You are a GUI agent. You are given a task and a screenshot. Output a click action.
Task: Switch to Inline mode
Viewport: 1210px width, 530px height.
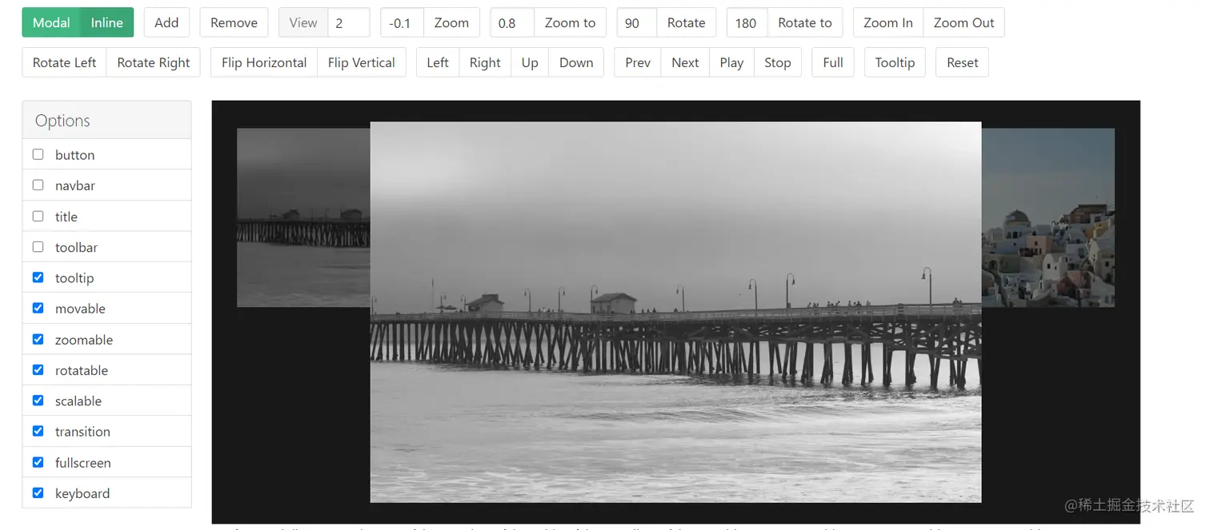107,22
